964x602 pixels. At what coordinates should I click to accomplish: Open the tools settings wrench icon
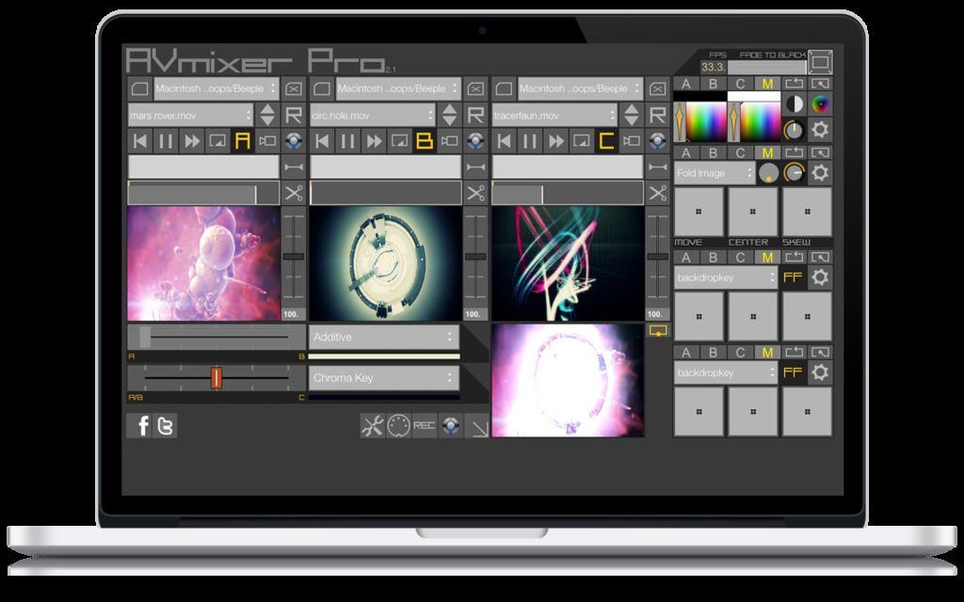click(372, 425)
